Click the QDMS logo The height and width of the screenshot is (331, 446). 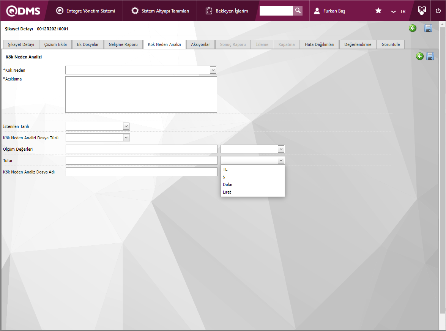(x=23, y=11)
